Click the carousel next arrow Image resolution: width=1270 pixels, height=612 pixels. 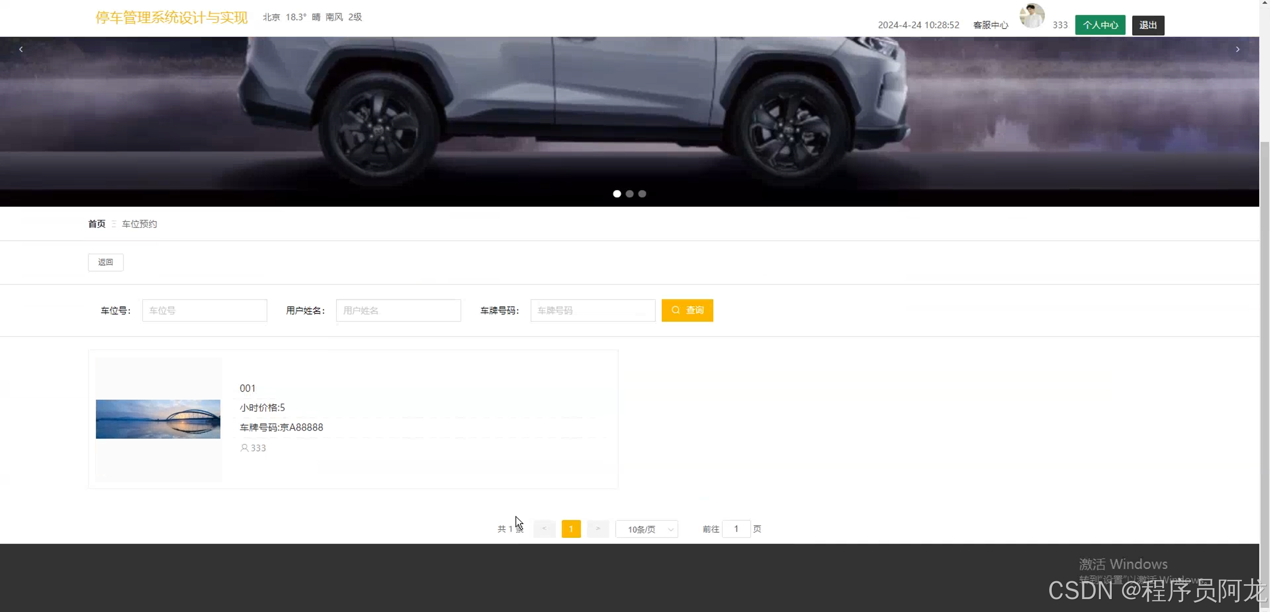(x=1237, y=49)
